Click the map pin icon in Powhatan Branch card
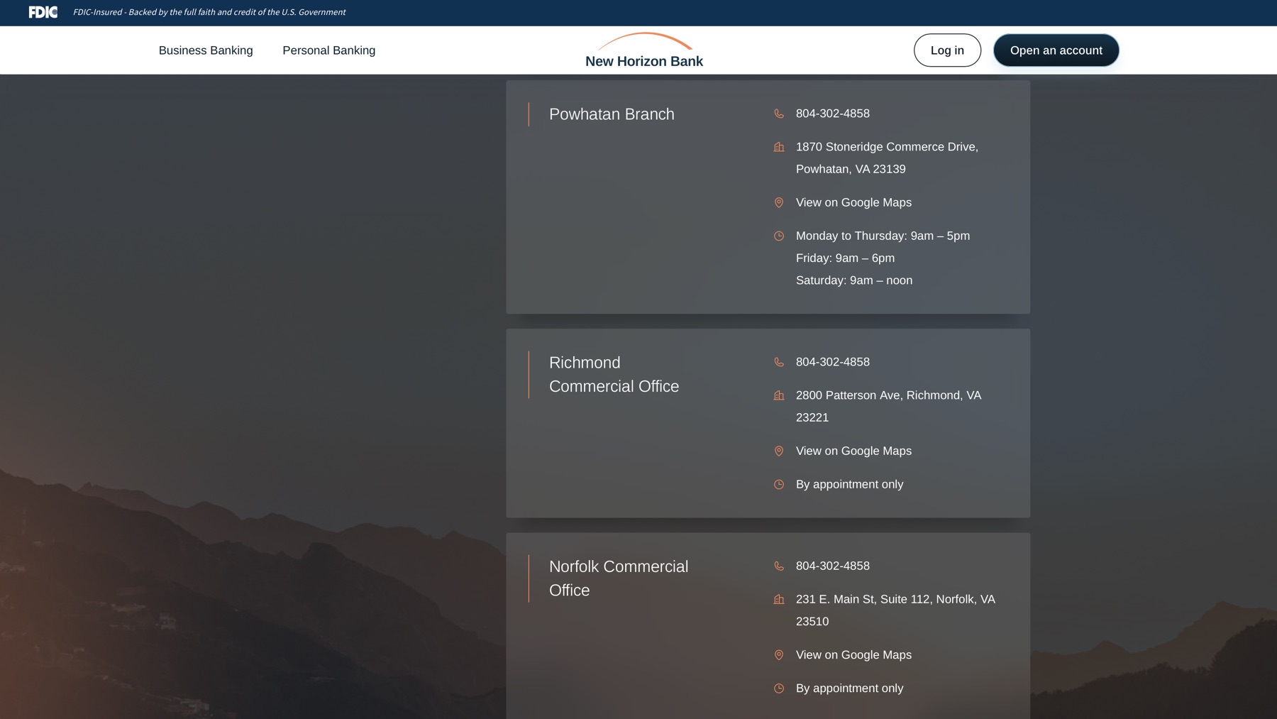The width and height of the screenshot is (1277, 719). point(779,202)
